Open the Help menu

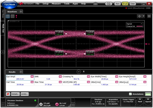[83, 4]
